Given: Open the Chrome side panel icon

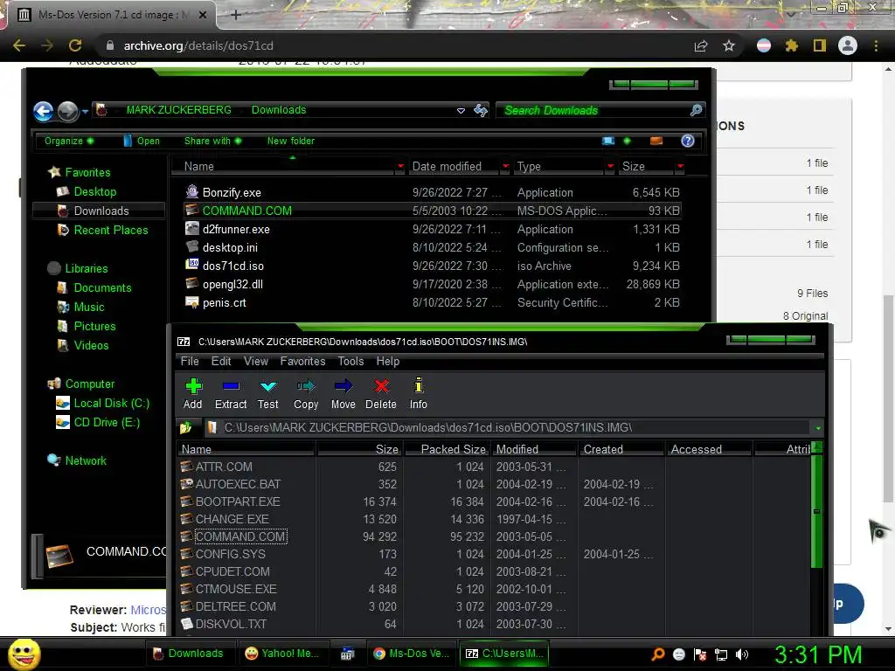Looking at the screenshot, I should click(x=820, y=45).
